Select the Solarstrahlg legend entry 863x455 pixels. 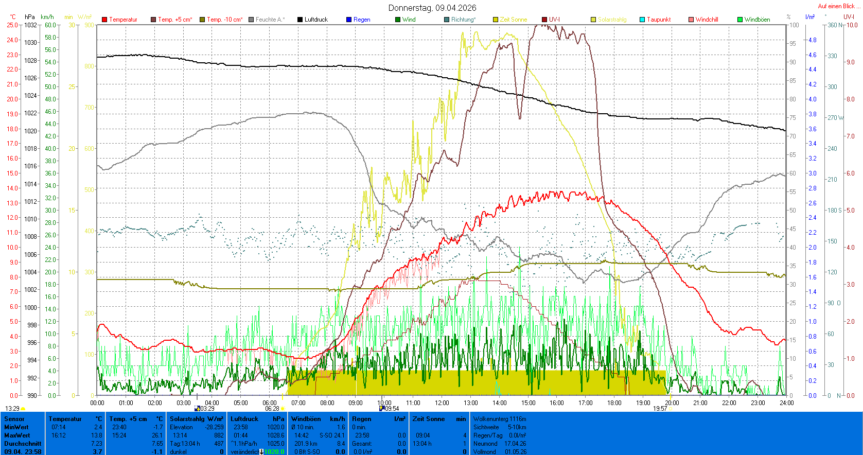(x=612, y=20)
